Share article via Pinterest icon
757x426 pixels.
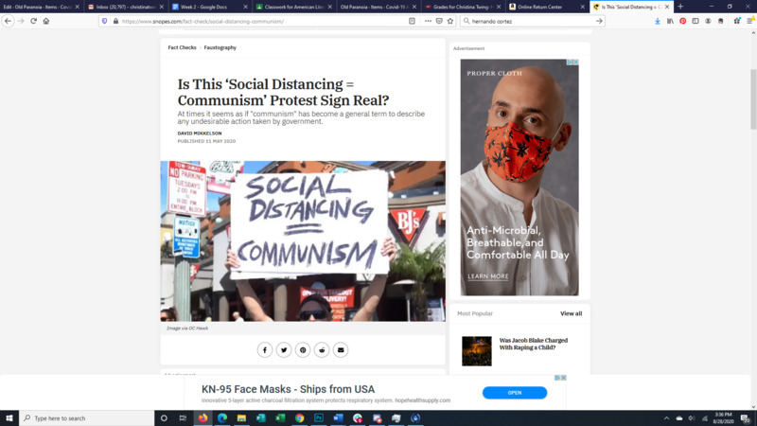303,349
